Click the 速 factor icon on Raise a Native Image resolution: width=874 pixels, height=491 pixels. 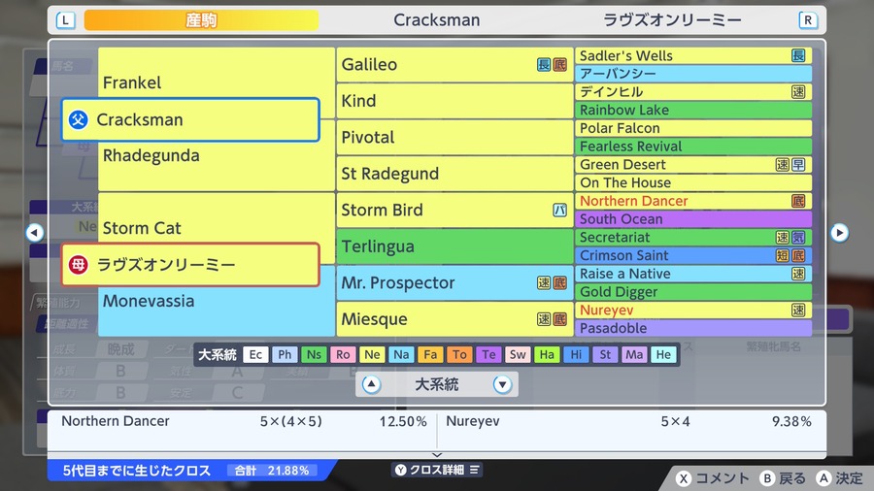click(x=798, y=274)
